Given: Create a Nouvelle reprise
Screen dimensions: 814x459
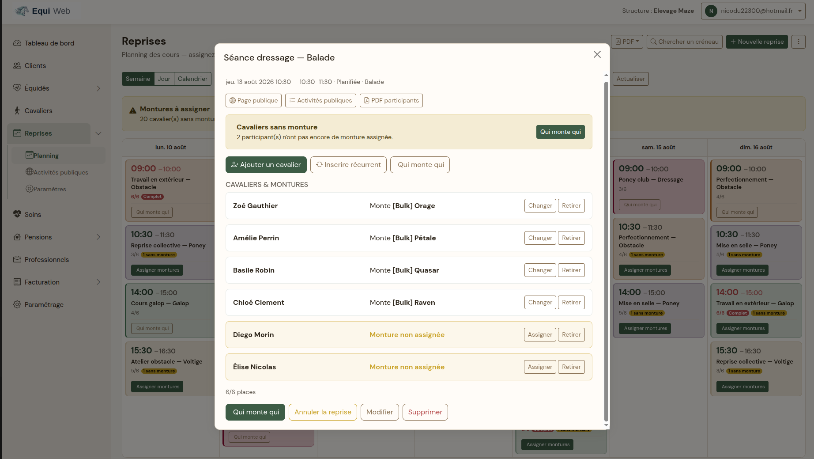Looking at the screenshot, I should [x=757, y=42].
